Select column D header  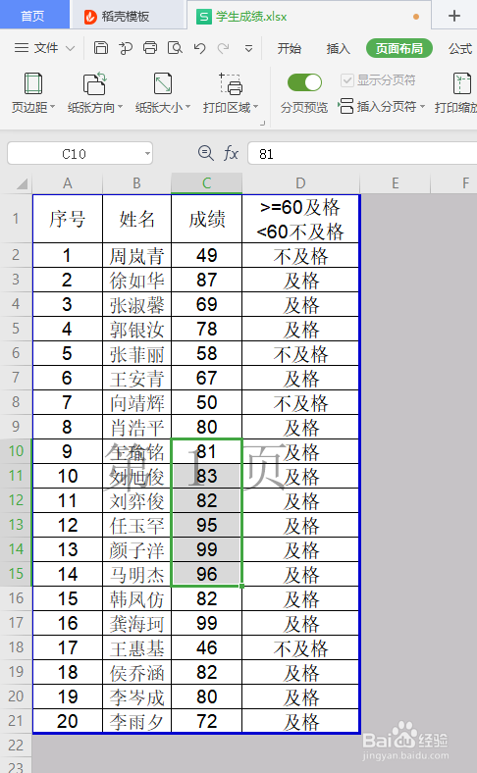(x=300, y=183)
